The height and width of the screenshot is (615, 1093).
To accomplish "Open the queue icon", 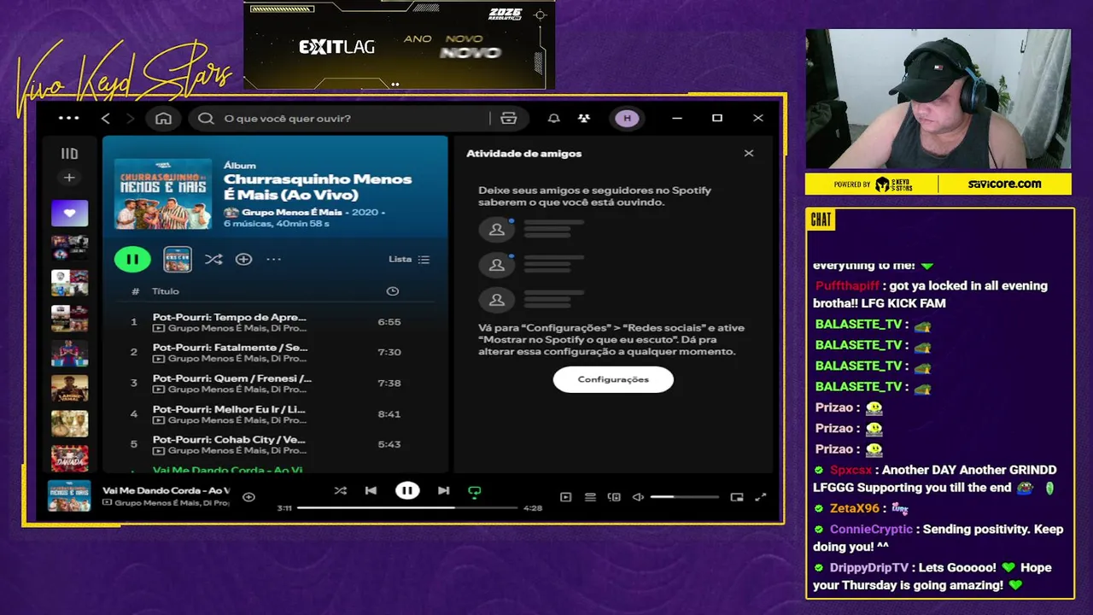I will click(590, 497).
